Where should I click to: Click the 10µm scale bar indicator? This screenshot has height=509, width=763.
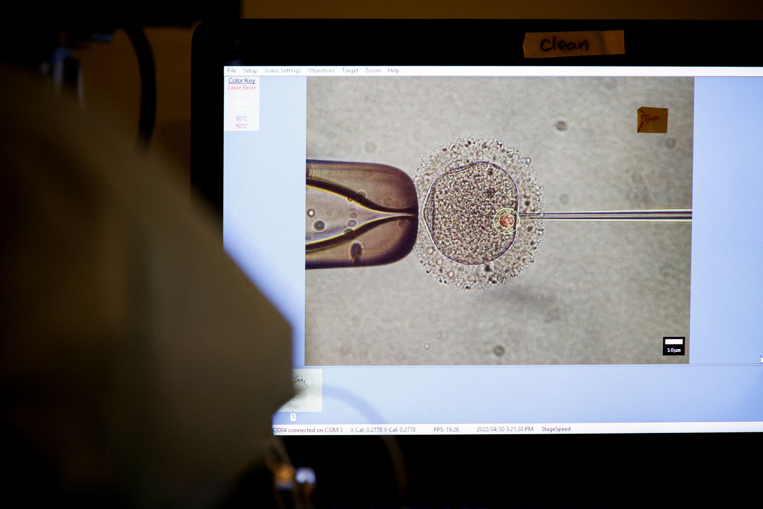point(674,346)
